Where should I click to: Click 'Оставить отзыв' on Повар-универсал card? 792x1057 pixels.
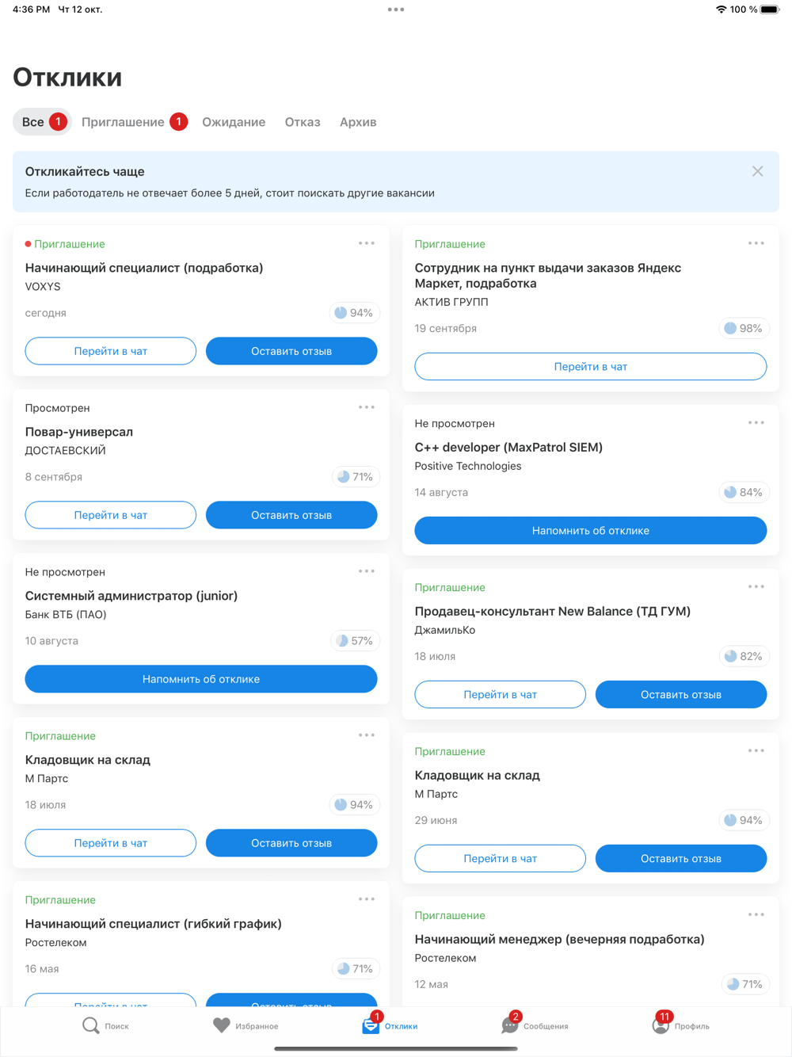point(291,515)
